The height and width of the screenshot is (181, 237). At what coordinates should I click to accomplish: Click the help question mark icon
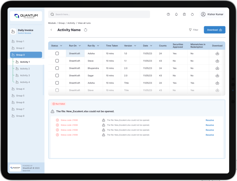[x=168, y=14]
